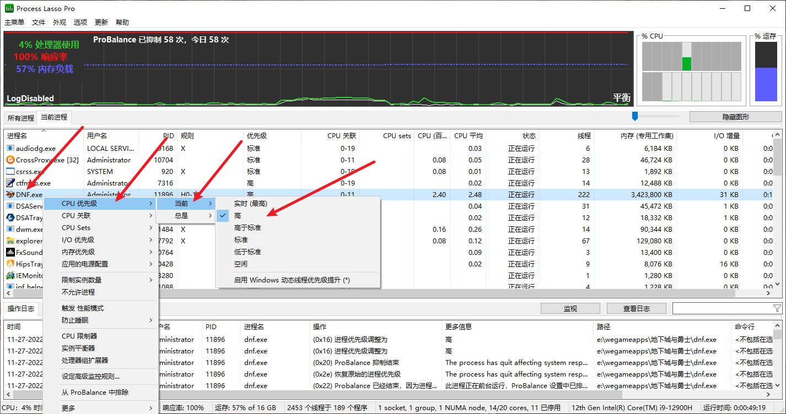The height and width of the screenshot is (414, 786).
Task: Set priority to 高于标准
Action: [298, 228]
